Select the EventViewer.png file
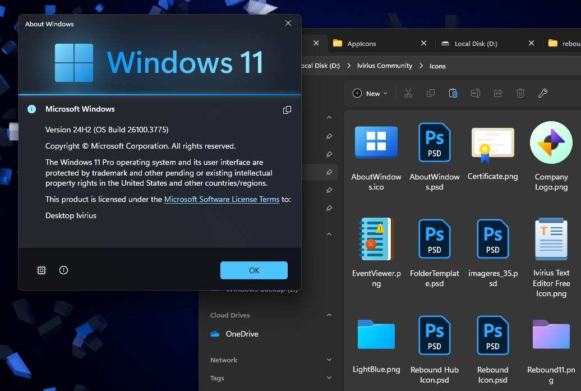The image size is (581, 391). [376, 252]
